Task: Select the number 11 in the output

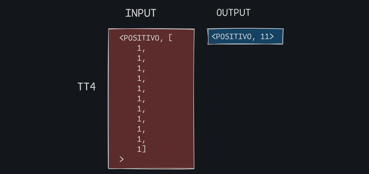Action: click(265, 37)
